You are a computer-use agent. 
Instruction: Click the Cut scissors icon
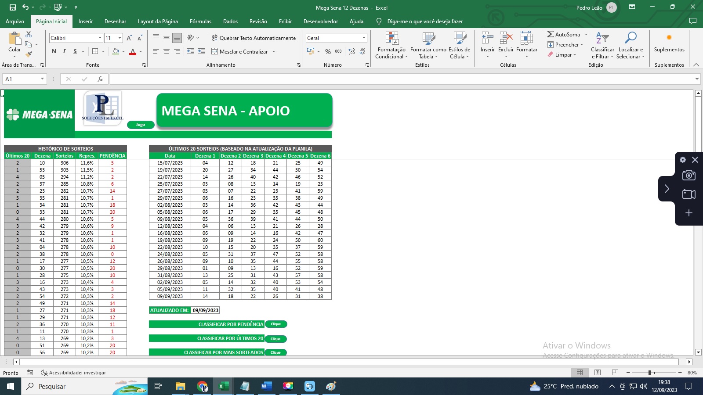coord(29,34)
